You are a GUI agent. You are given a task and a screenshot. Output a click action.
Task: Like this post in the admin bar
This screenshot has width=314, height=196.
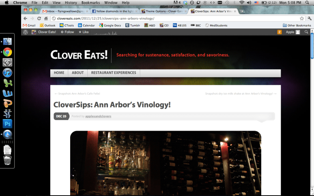coord(84,32)
